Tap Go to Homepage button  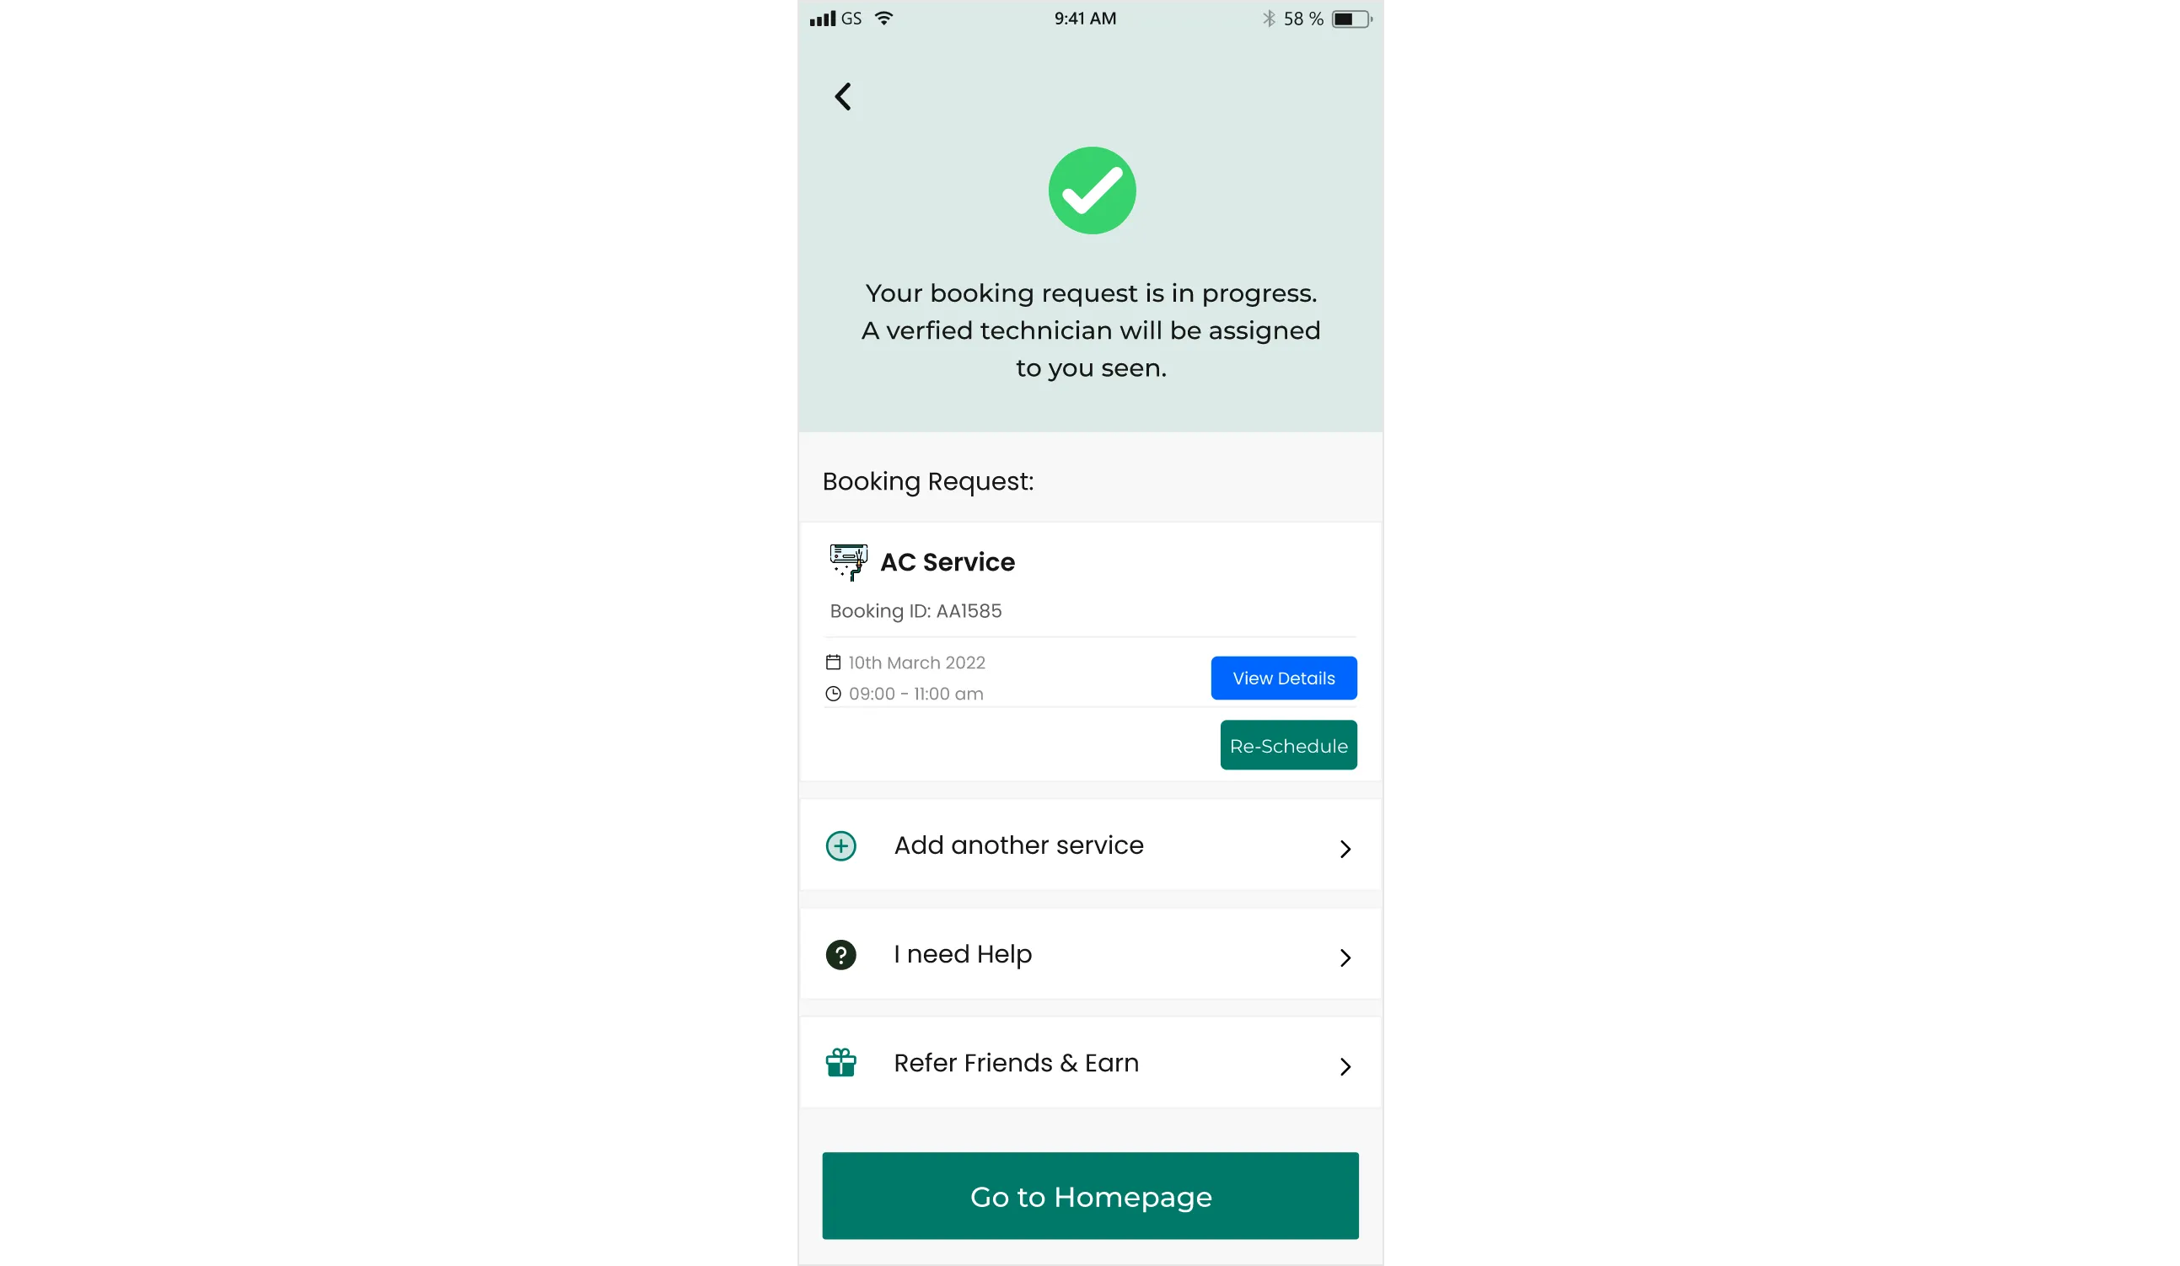tap(1091, 1197)
